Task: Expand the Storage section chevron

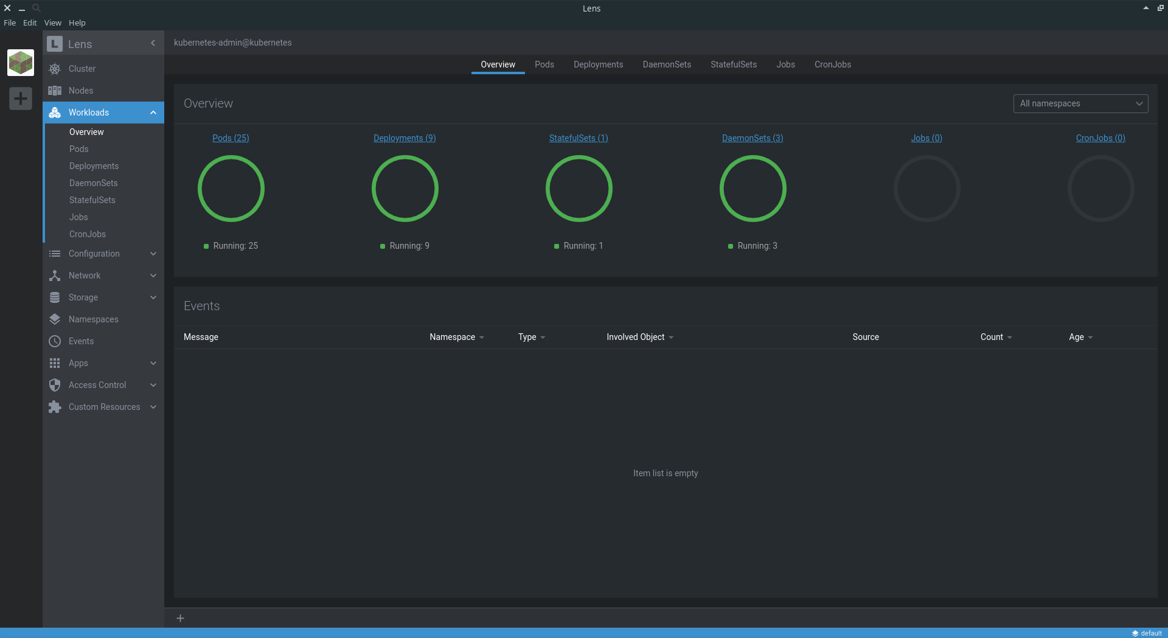Action: click(153, 297)
